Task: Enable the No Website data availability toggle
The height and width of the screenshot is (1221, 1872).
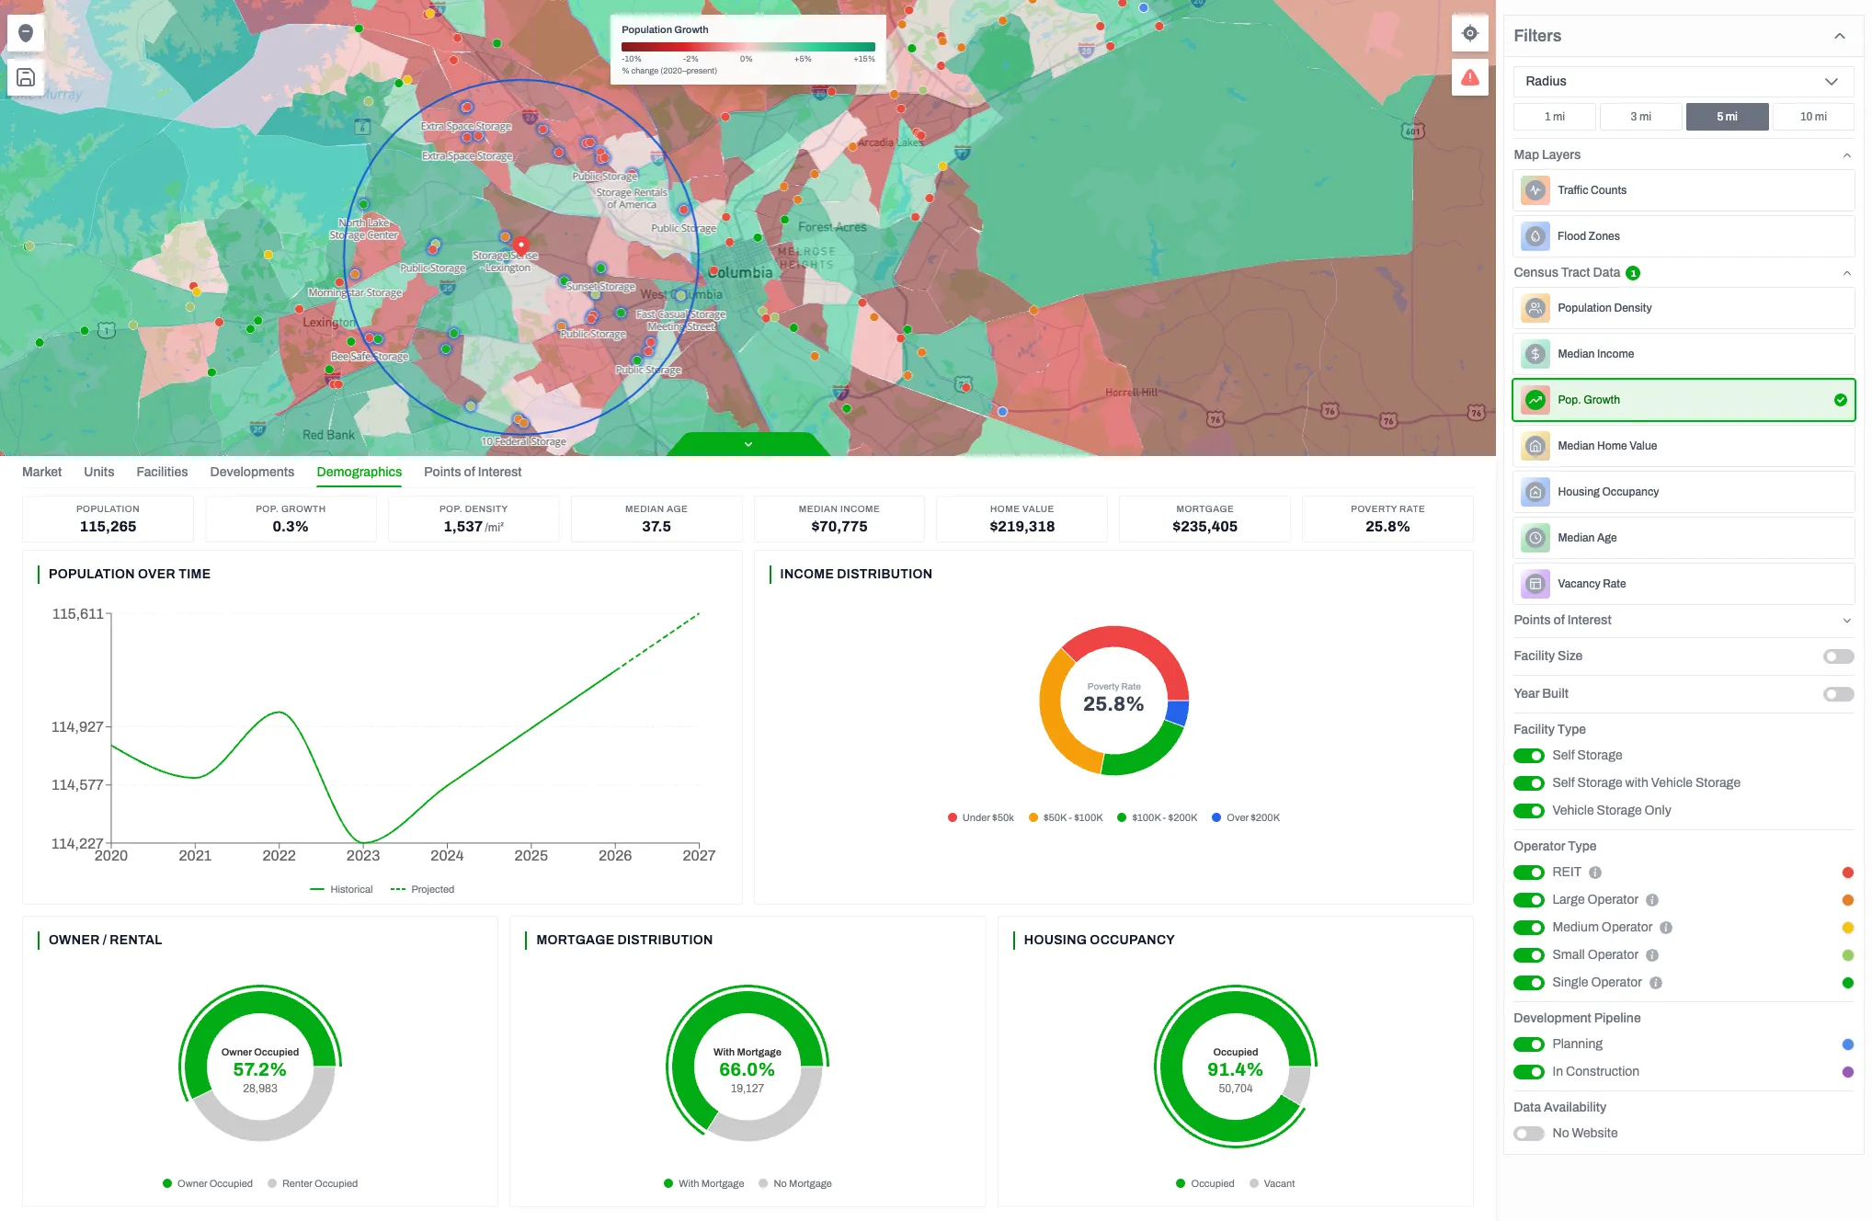Action: click(x=1528, y=1134)
